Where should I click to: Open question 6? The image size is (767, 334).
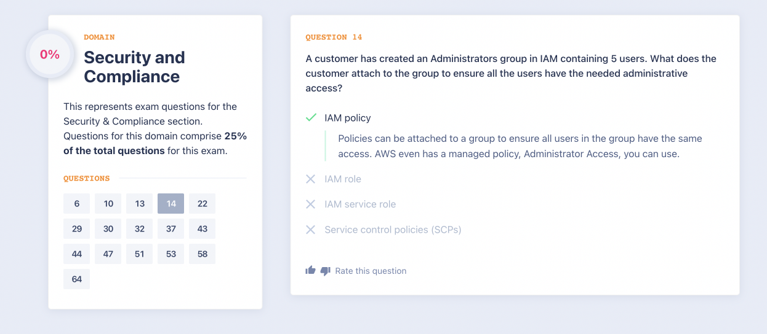click(x=77, y=204)
